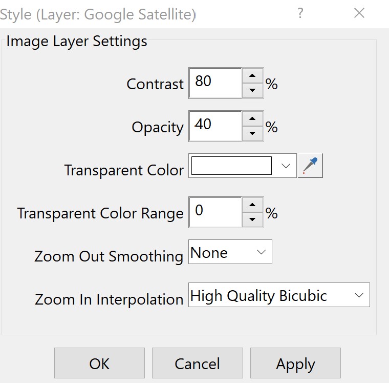Decrease Opacity with the down arrow
This screenshot has width=389, height=383.
[252, 133]
